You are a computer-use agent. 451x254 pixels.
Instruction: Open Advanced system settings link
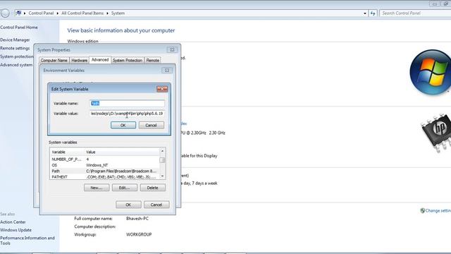[x=16, y=65]
